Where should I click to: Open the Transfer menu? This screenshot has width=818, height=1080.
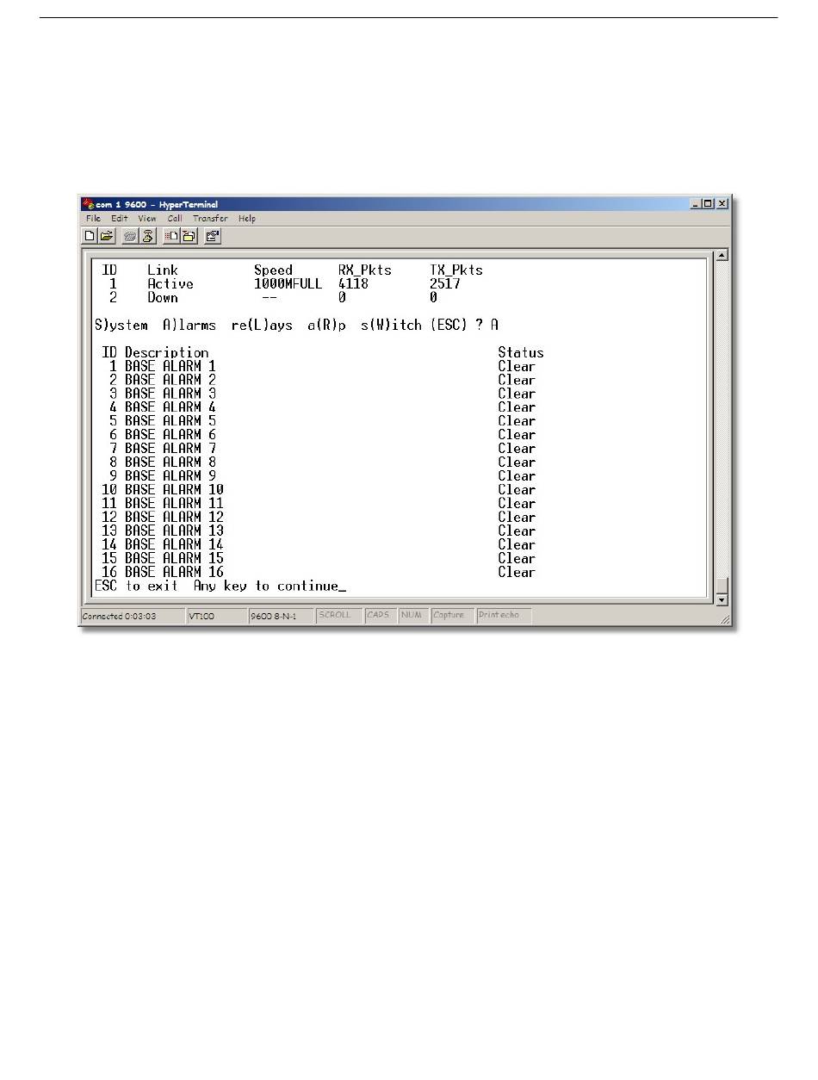(x=211, y=219)
